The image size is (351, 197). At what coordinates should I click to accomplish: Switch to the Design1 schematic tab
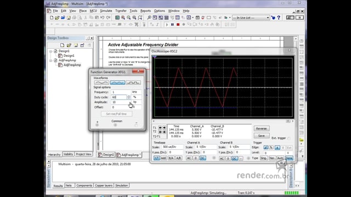[x=106, y=154]
